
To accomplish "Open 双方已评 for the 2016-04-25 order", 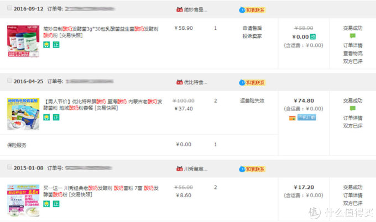I will coord(353,126).
